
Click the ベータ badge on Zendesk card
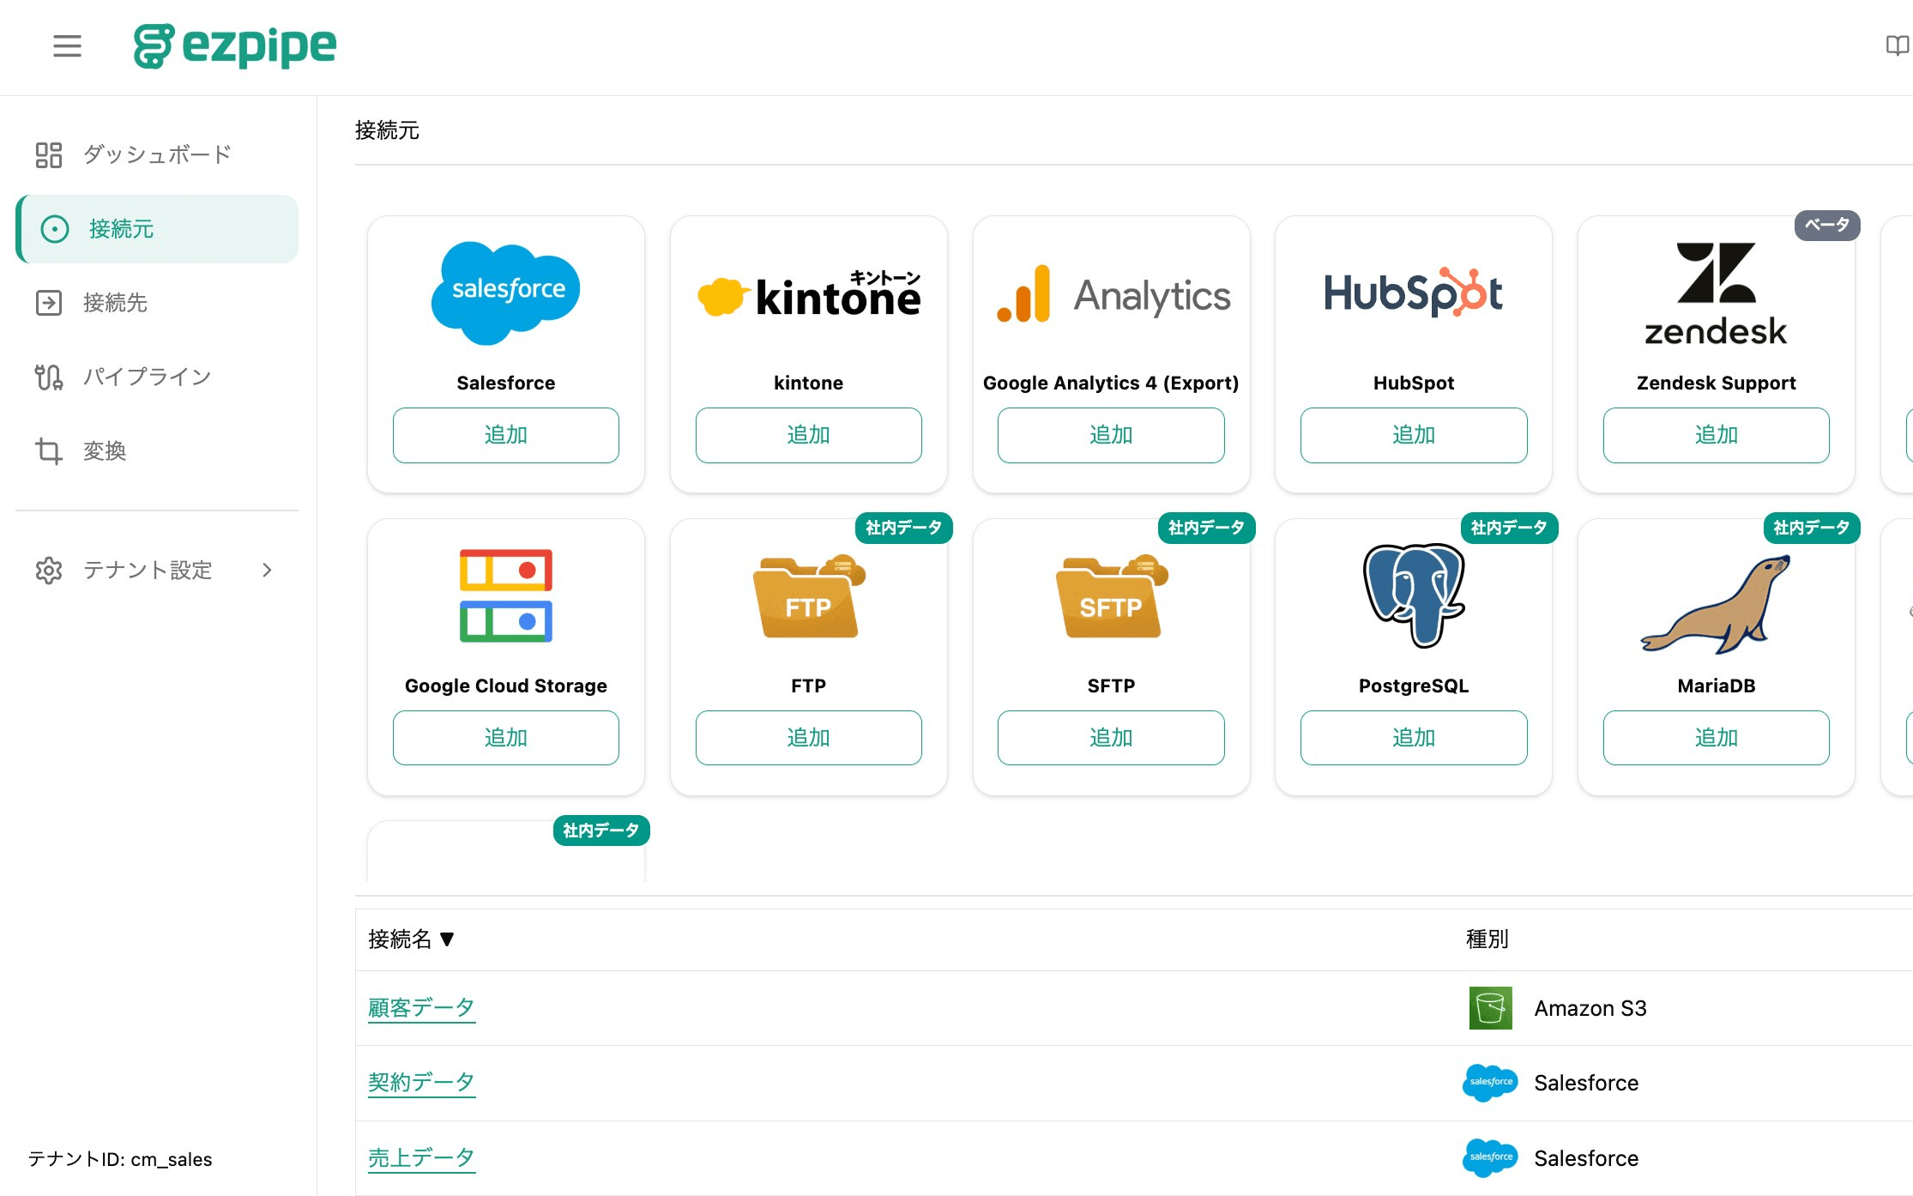click(1827, 226)
